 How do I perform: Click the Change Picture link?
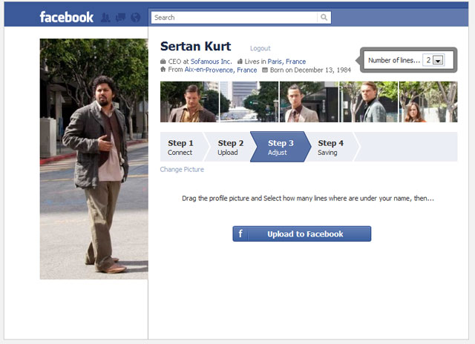coord(182,170)
